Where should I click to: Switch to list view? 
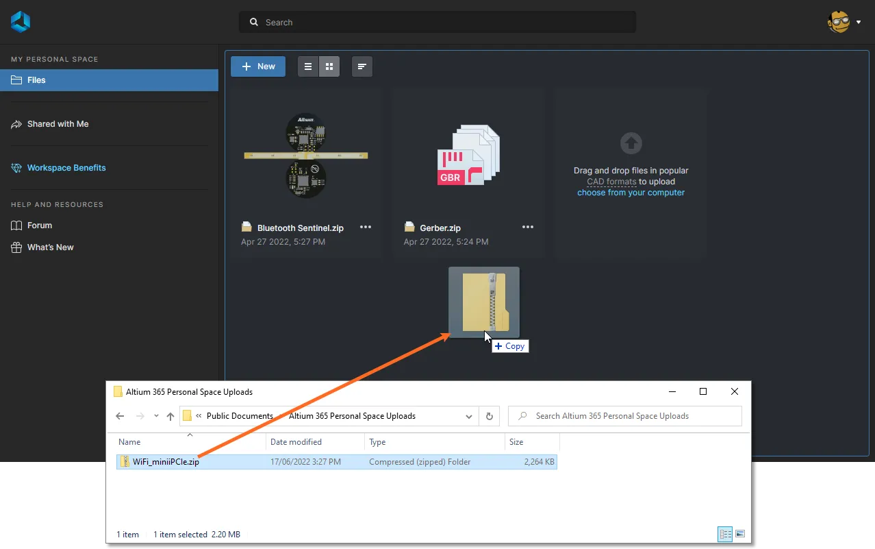[x=308, y=66]
